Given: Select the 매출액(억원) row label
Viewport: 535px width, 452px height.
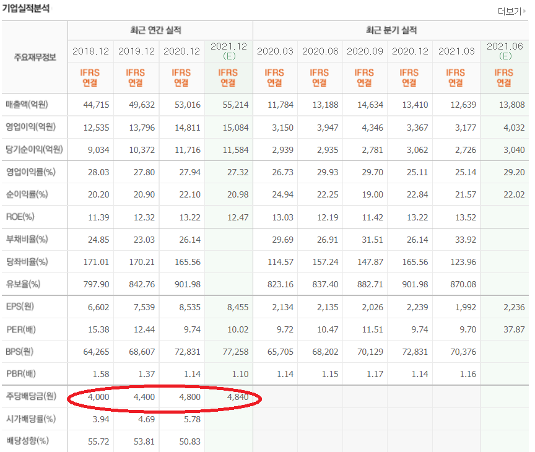Looking at the screenshot, I should 27,105.
